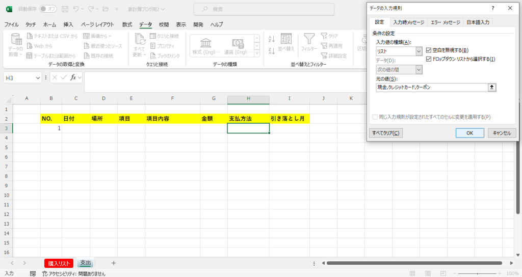This screenshot has height=277, width=522.
Task: Uncheck ドロップダウン リストから選択する checkbox
Action: [428, 59]
